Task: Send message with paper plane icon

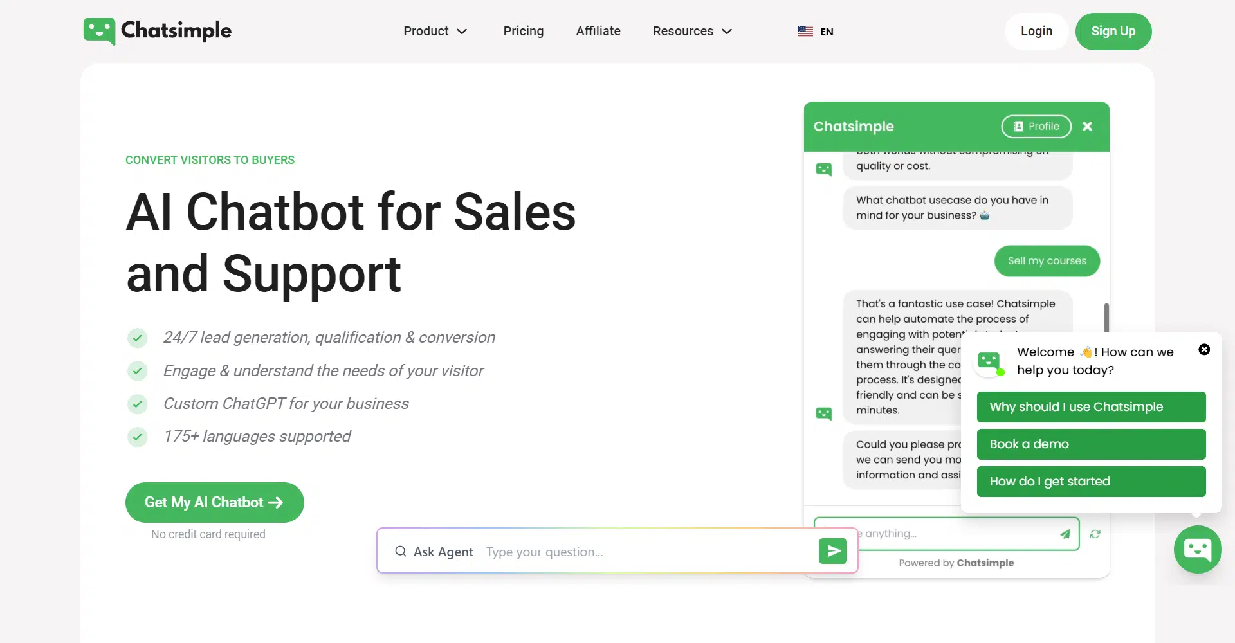Action: 1065,534
